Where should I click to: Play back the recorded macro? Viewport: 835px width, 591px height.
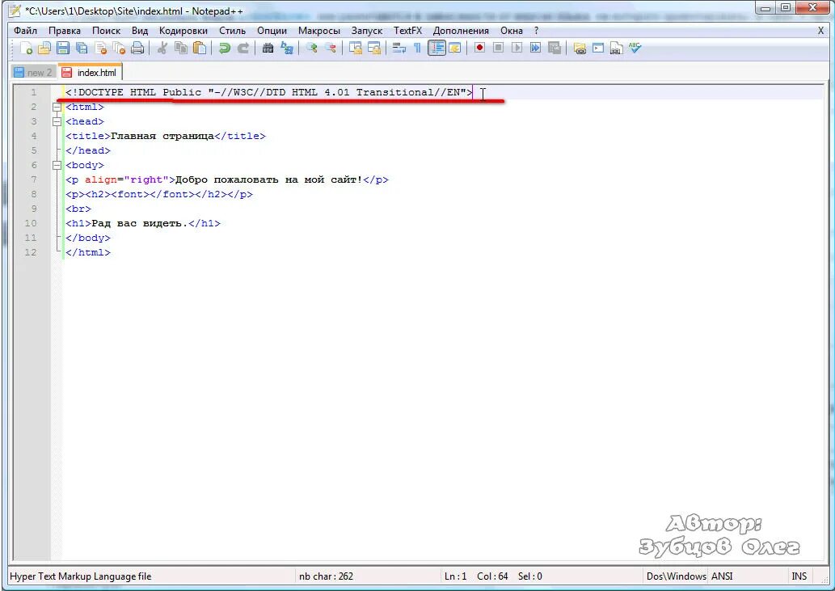[515, 48]
